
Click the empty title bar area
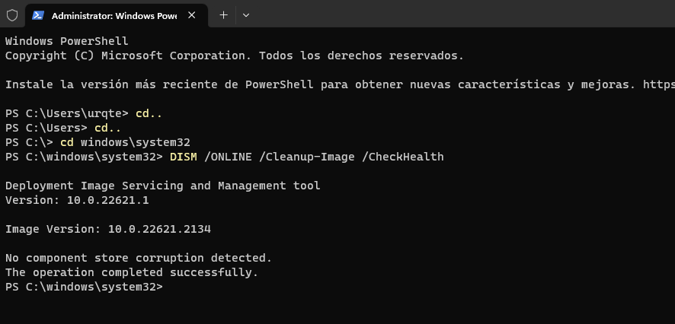[x=457, y=15]
